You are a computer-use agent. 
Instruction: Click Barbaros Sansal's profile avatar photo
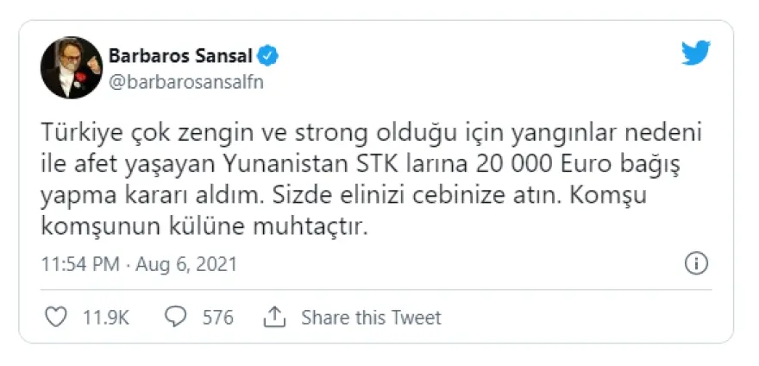[x=70, y=69]
